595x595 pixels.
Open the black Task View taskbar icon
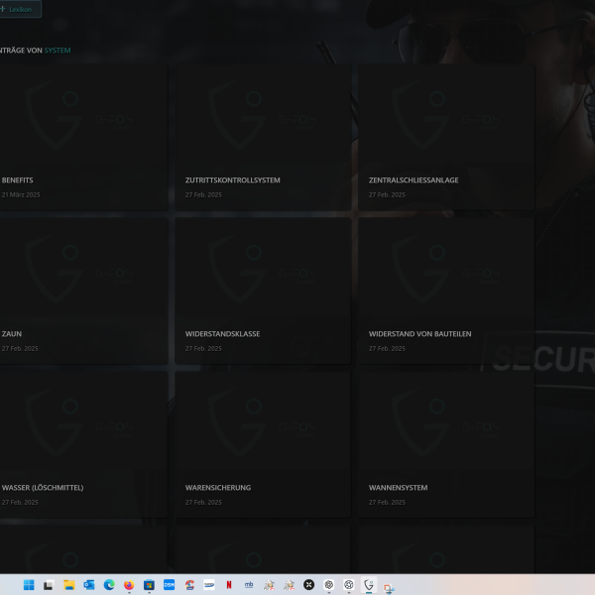click(48, 585)
